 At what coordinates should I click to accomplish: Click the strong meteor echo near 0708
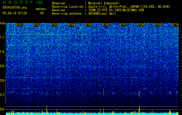[x=139, y=94]
